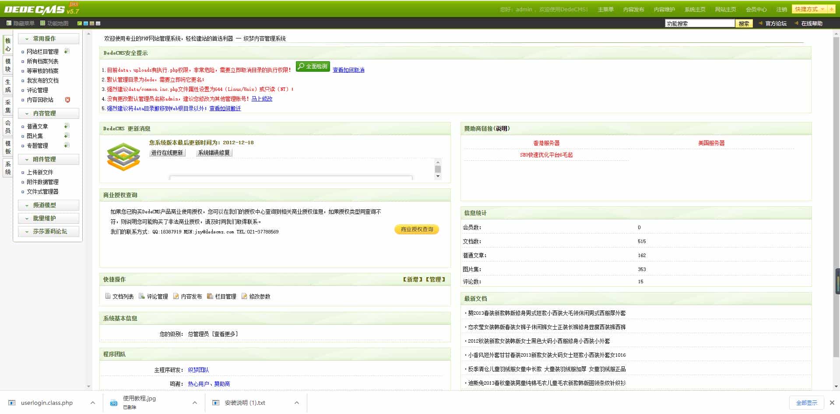Select the green skin color swatch
Image resolution: width=840 pixels, height=414 pixels.
[80, 23]
